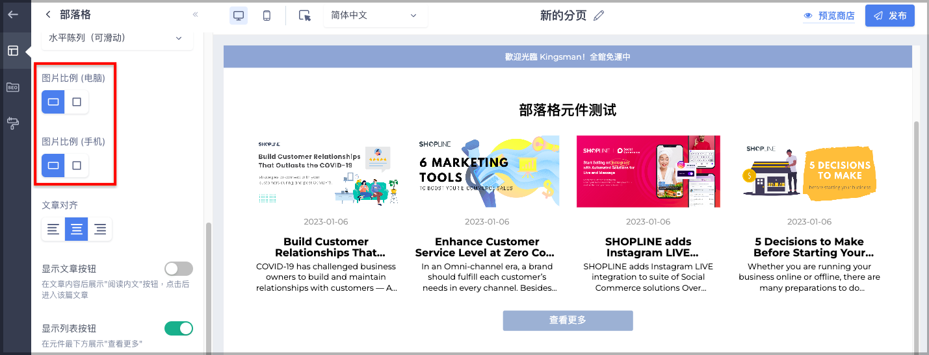Click the 部落格 panel title
The image size is (929, 355).
coord(75,14)
